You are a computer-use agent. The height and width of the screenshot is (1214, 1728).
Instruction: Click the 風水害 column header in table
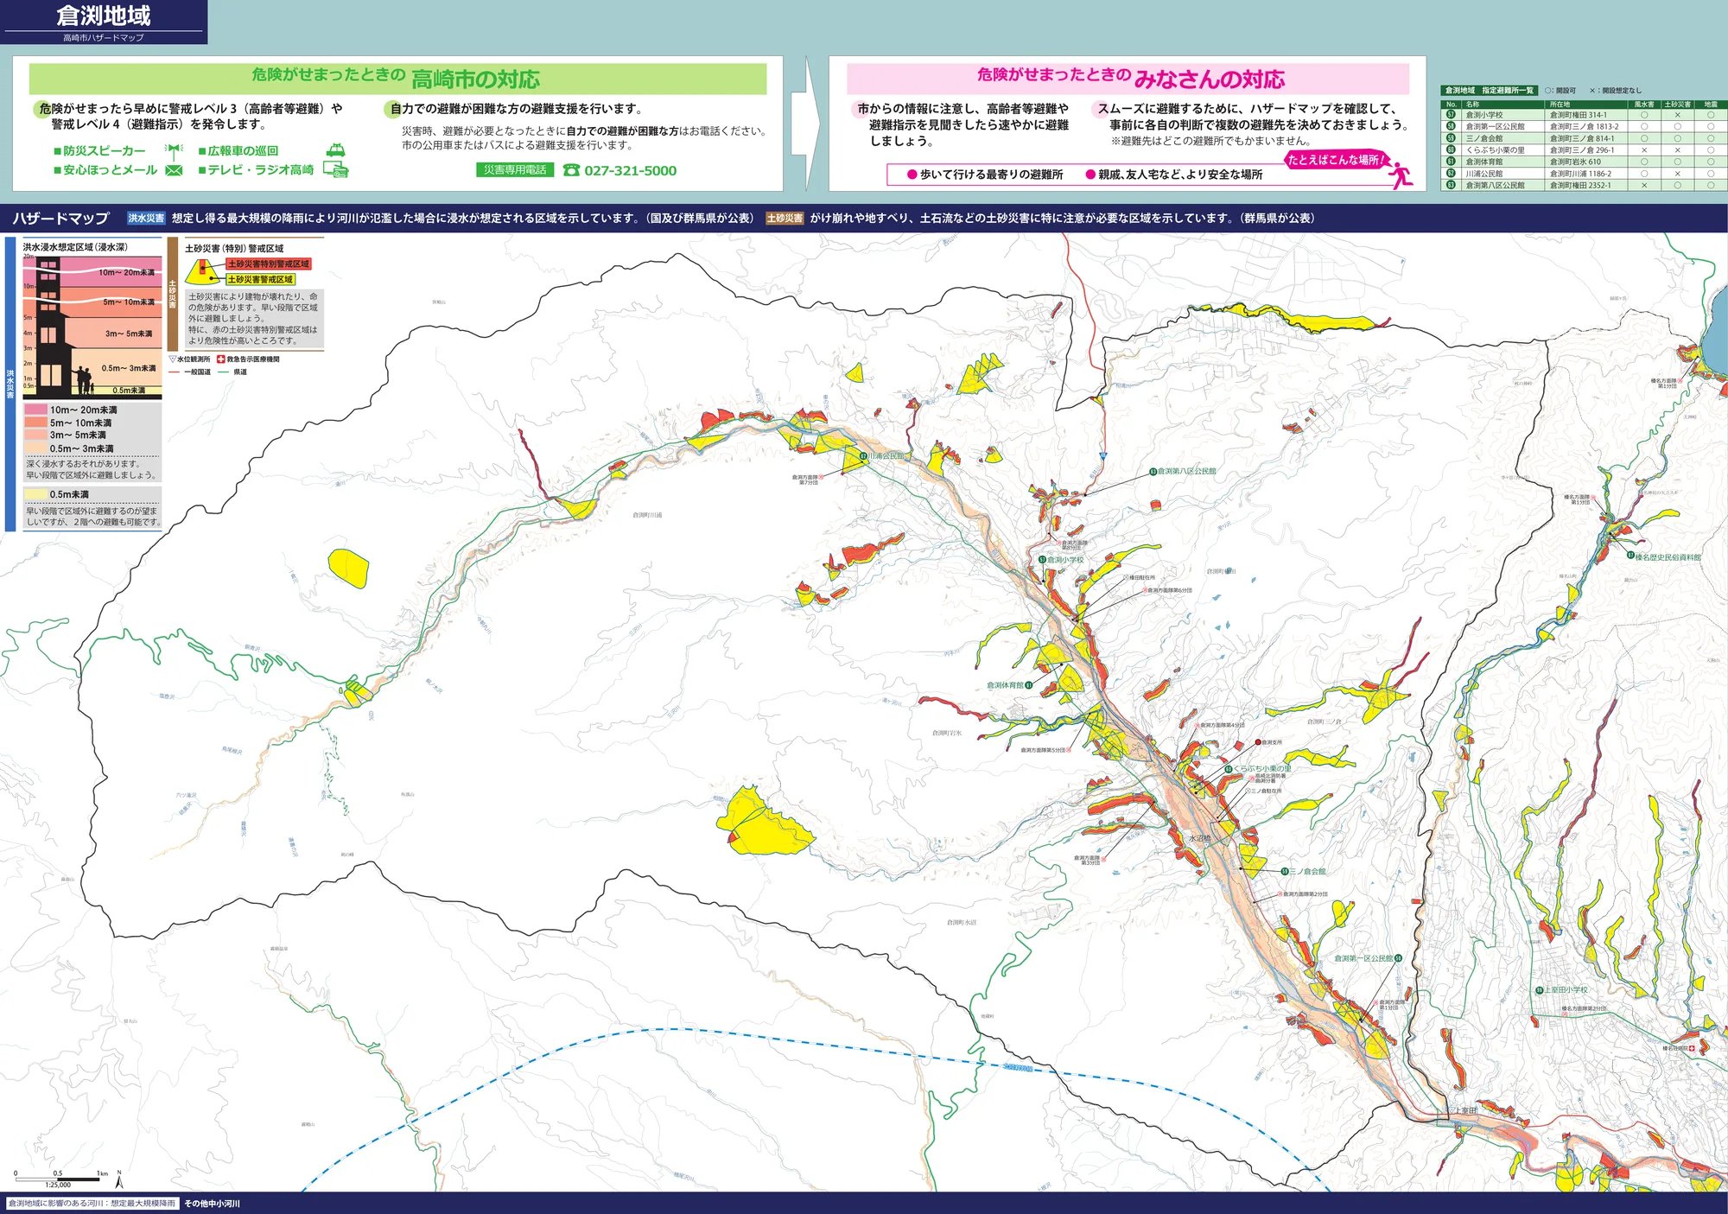pos(1644,105)
